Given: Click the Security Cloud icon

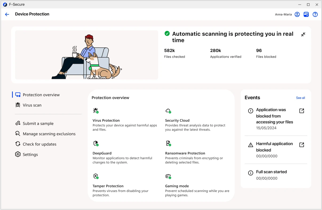Looking at the screenshot, I should [x=168, y=111].
